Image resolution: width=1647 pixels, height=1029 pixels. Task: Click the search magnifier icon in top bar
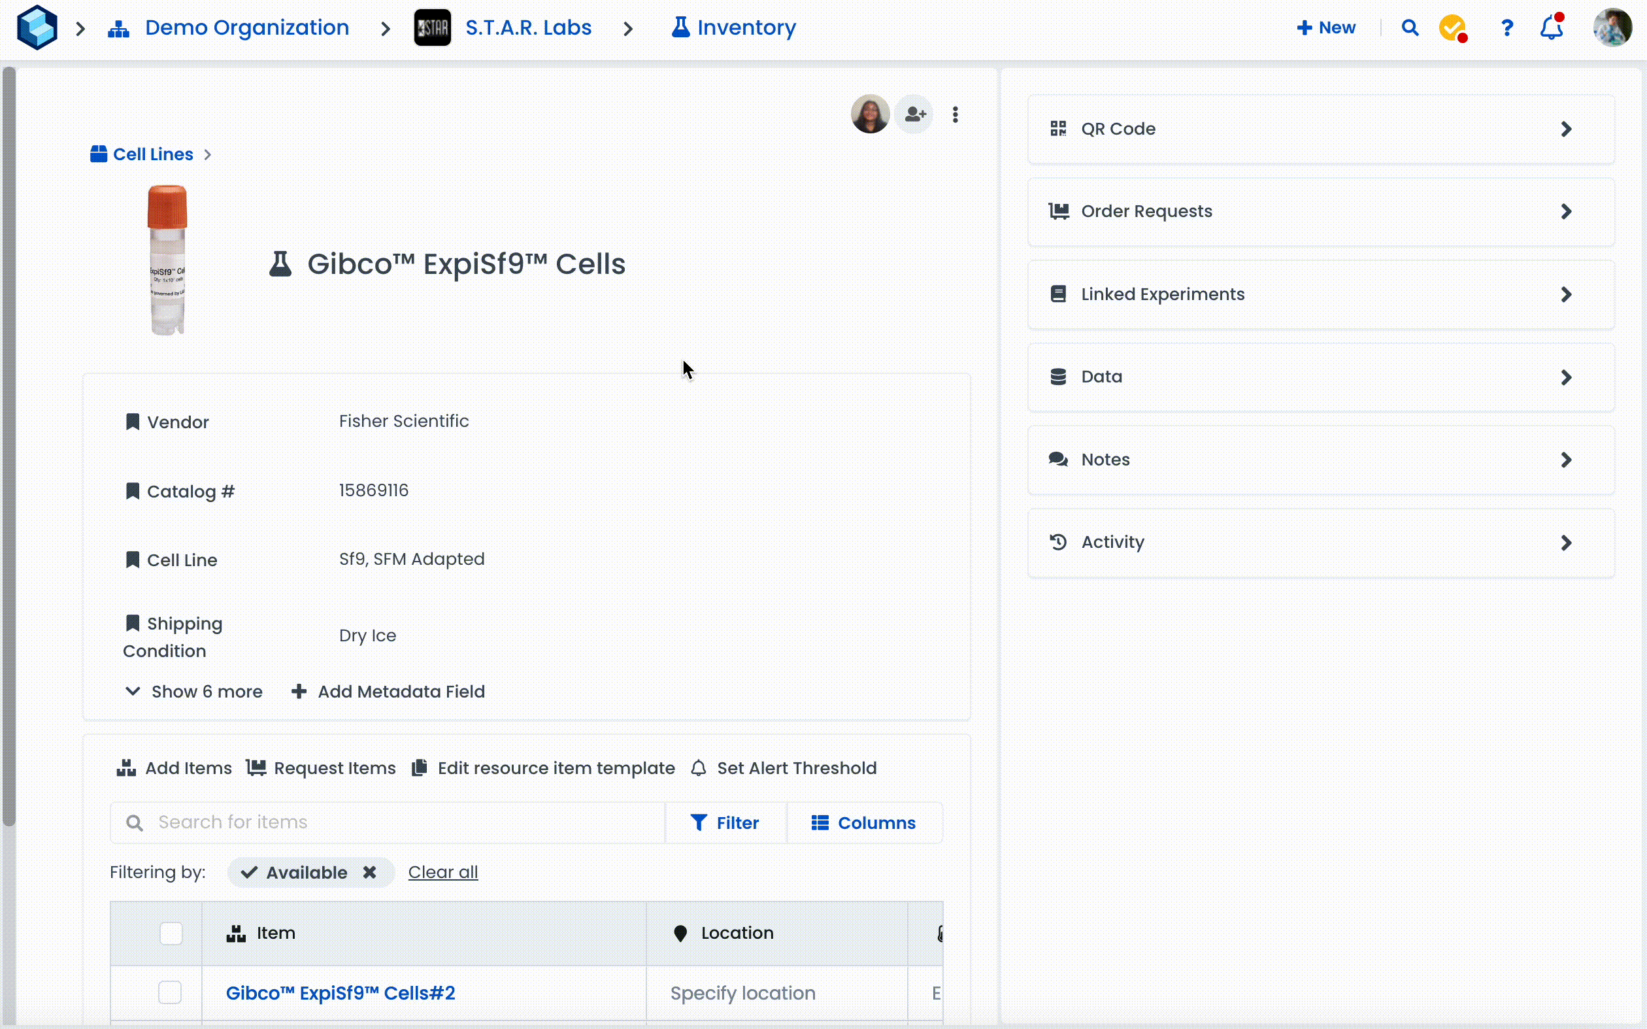(x=1410, y=28)
